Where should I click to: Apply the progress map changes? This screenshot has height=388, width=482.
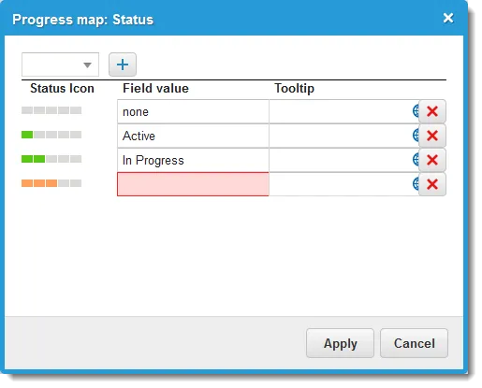340,343
